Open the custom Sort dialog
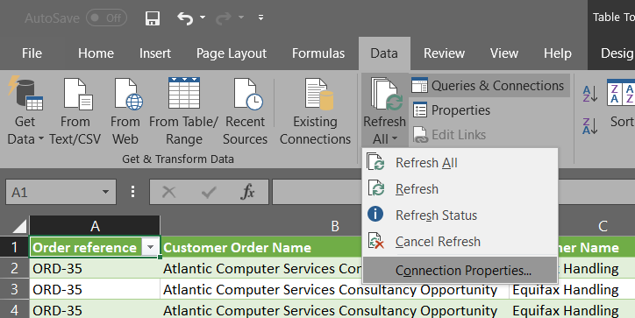The height and width of the screenshot is (318, 635). [x=621, y=104]
